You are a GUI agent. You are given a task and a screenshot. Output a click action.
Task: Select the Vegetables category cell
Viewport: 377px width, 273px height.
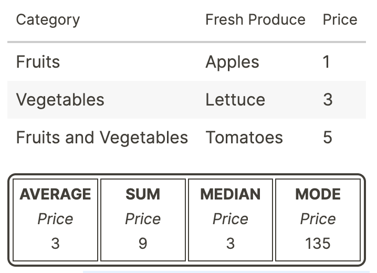click(x=60, y=100)
